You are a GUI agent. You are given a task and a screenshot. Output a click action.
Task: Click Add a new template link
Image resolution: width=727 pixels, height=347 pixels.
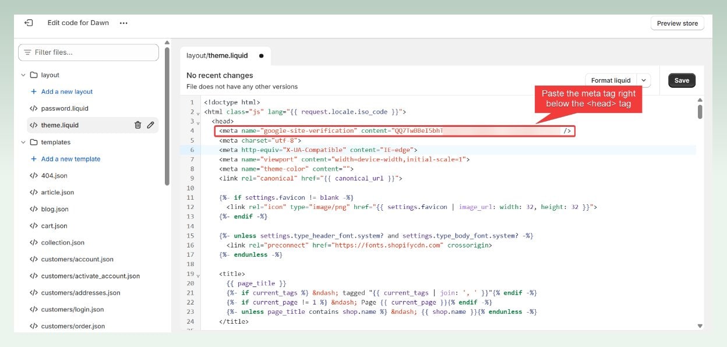pyautogui.click(x=70, y=159)
